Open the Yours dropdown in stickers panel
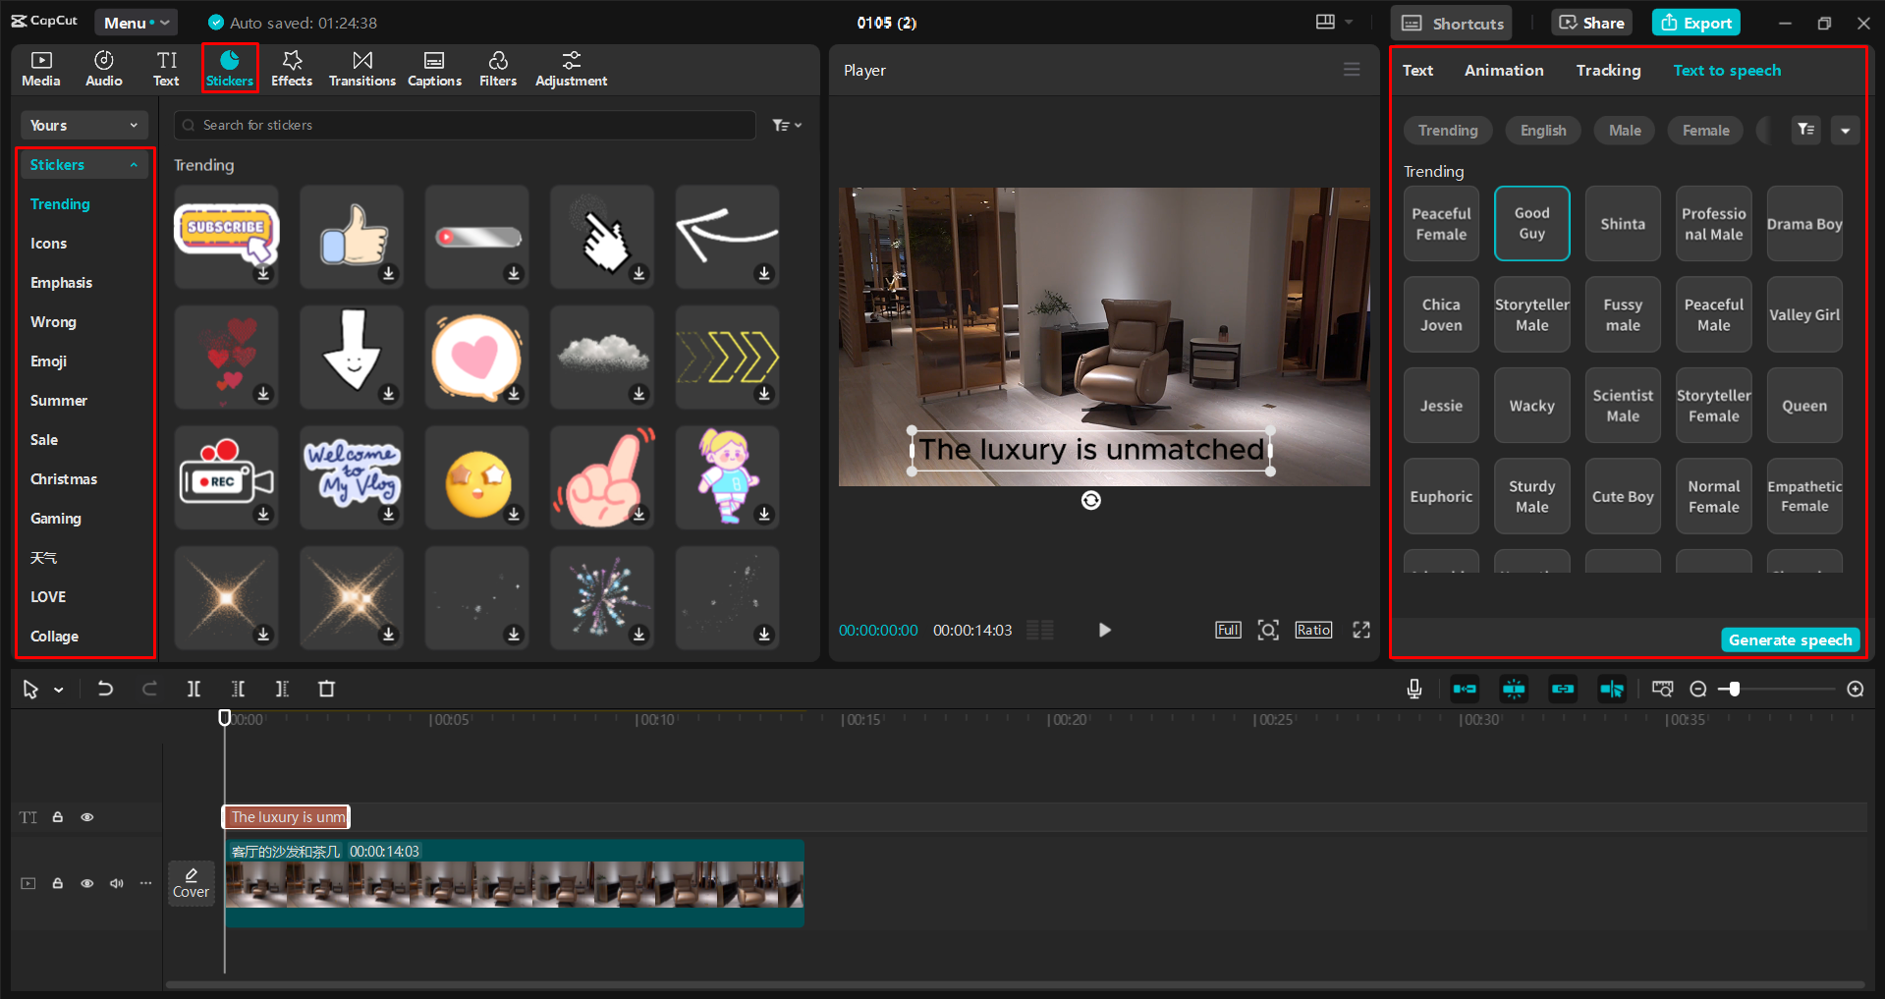The image size is (1885, 999). (x=83, y=125)
